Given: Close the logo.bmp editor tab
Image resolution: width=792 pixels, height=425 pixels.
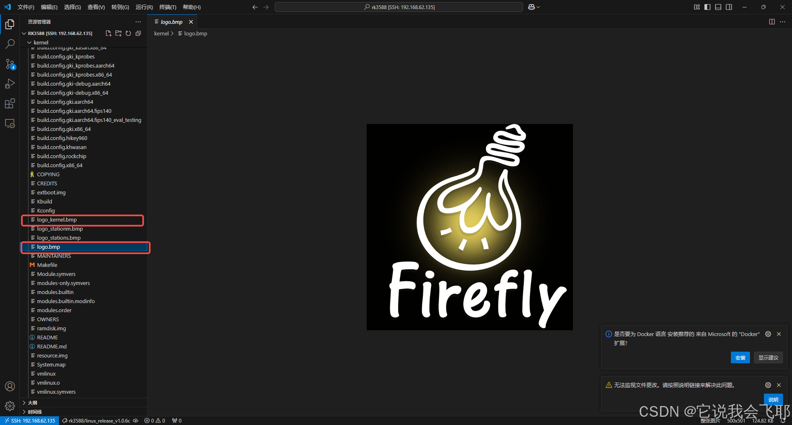Looking at the screenshot, I should (191, 22).
